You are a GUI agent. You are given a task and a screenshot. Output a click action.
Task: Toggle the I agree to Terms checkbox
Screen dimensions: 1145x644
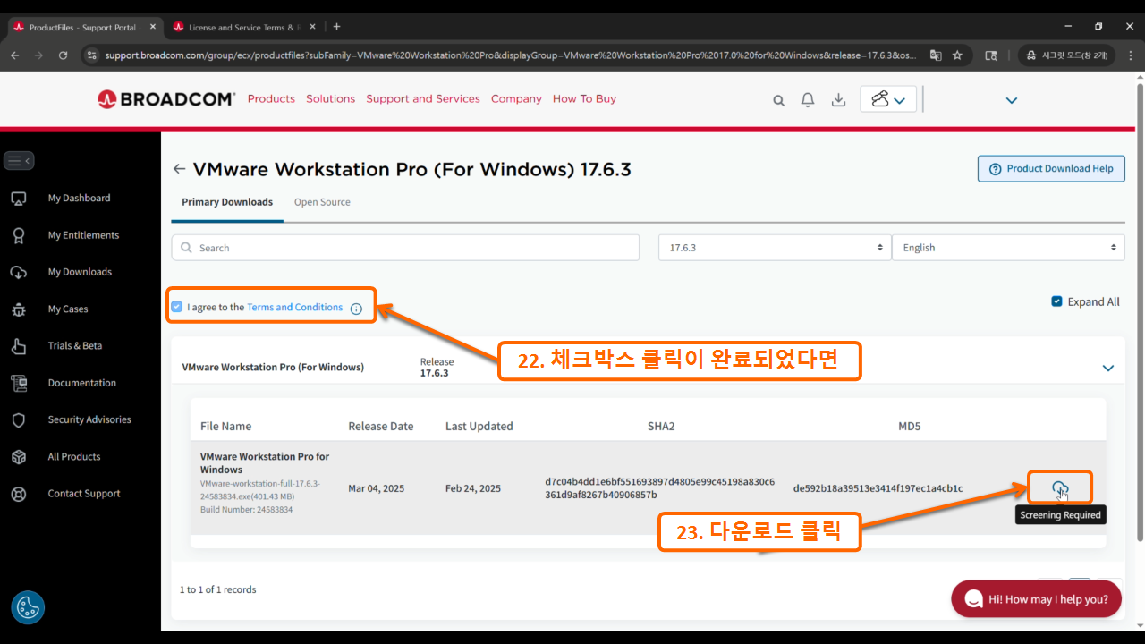pos(177,307)
